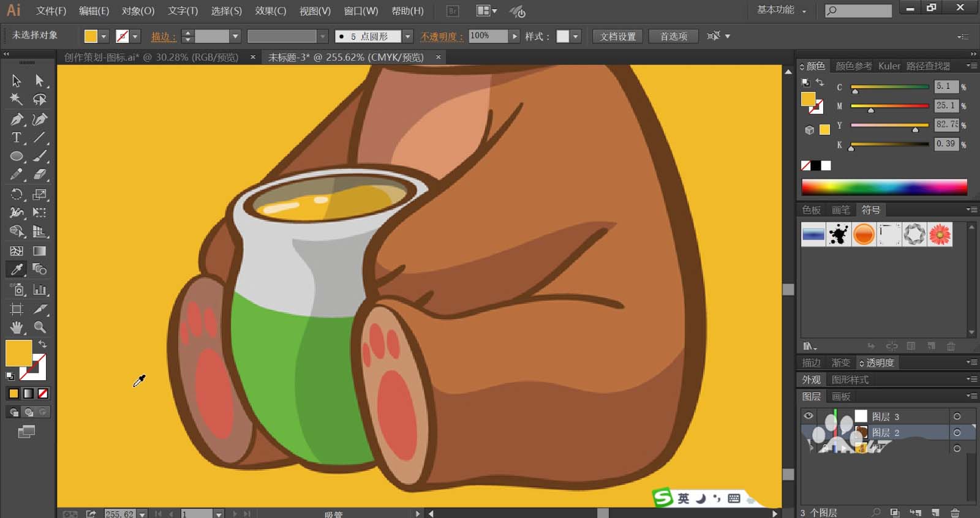Select the Line Segment tool
This screenshot has width=980, height=518.
click(x=40, y=138)
